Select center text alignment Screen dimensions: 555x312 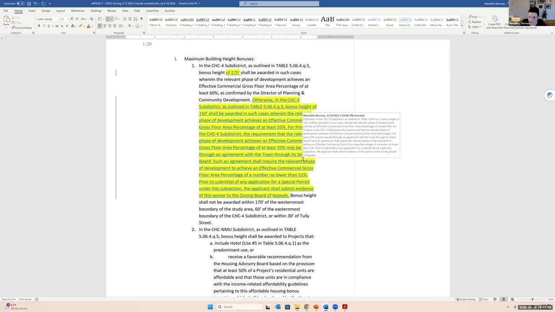coord(104,26)
